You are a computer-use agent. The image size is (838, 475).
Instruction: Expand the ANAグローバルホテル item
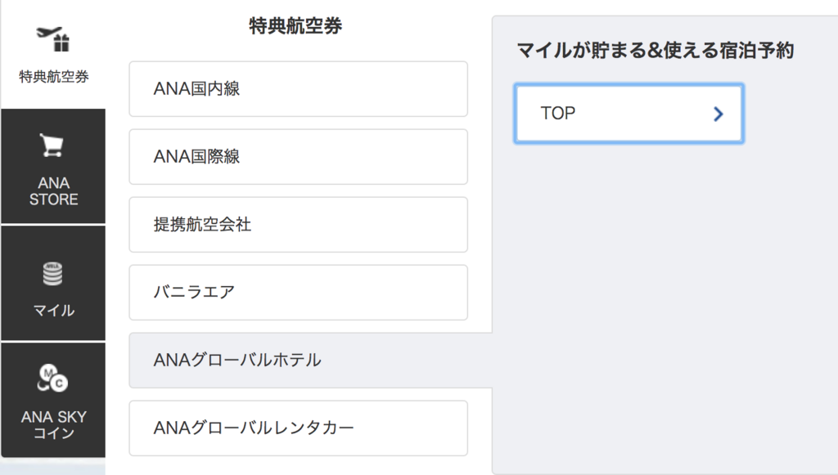coord(310,361)
